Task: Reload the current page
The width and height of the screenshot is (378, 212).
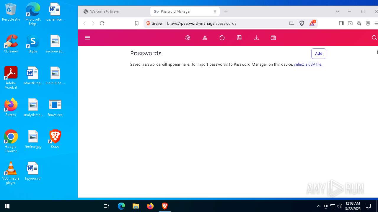Action: tap(102, 23)
